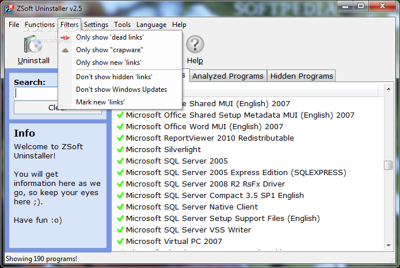Image resolution: width=400 pixels, height=268 pixels.
Task: Maximize the ZSoft Uninstaller window
Action: click(x=361, y=6)
